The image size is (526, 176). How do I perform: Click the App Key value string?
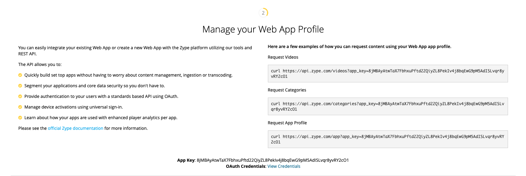click(x=273, y=160)
